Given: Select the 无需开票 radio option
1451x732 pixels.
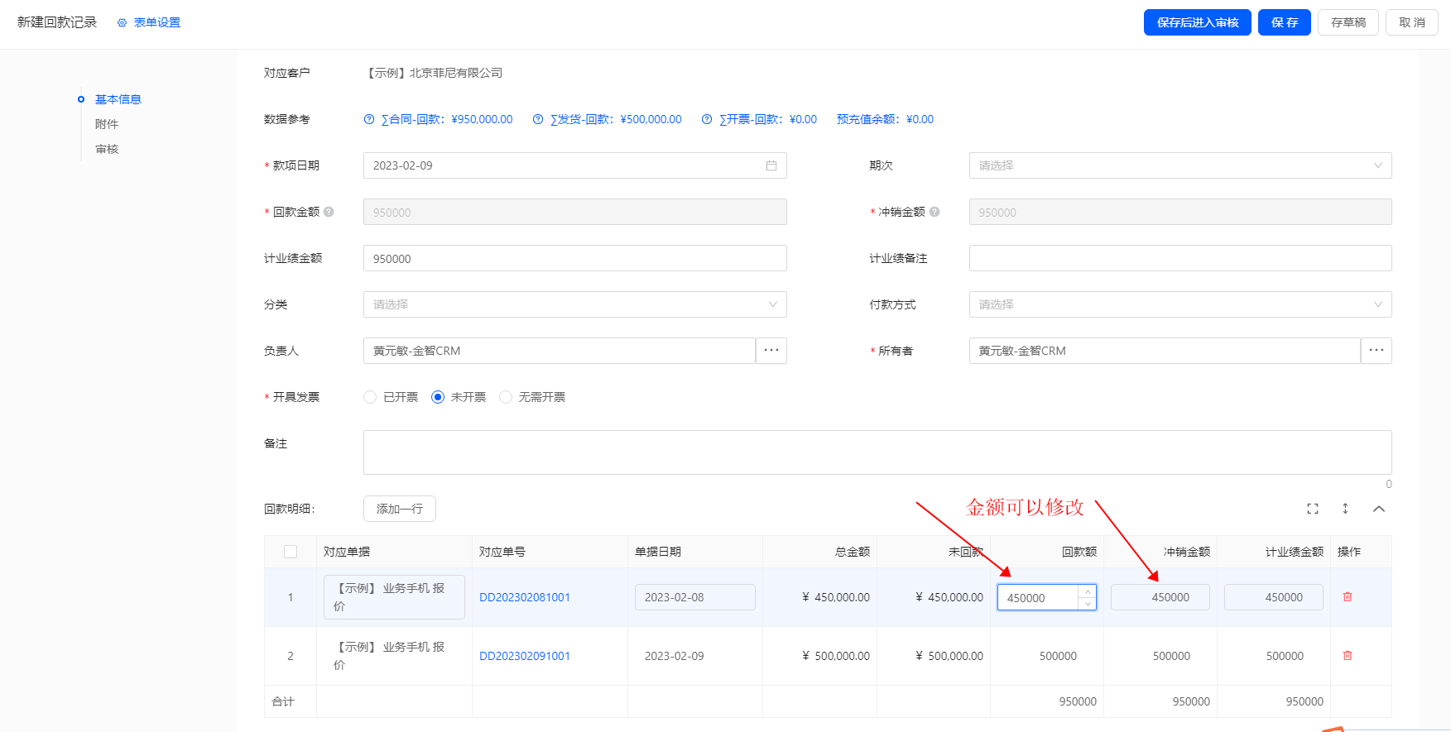Looking at the screenshot, I should [506, 397].
